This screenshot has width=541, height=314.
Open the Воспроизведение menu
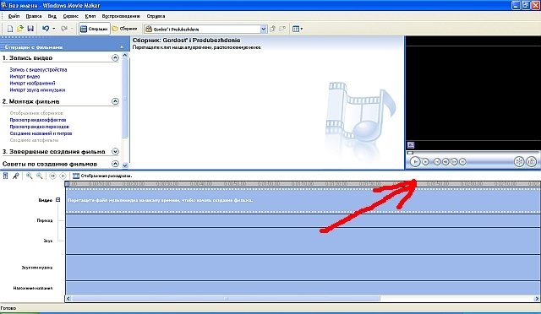coord(121,16)
